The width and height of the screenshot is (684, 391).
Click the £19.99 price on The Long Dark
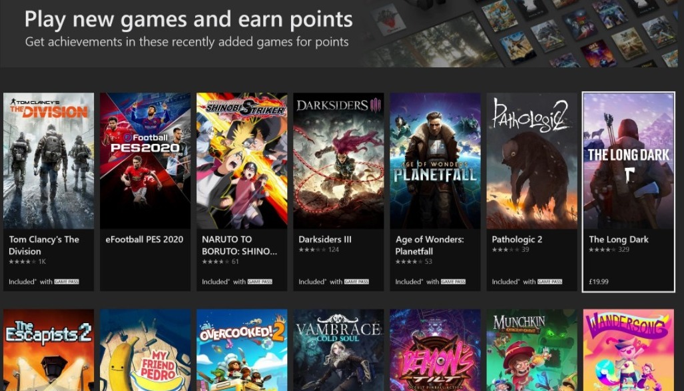click(x=599, y=282)
